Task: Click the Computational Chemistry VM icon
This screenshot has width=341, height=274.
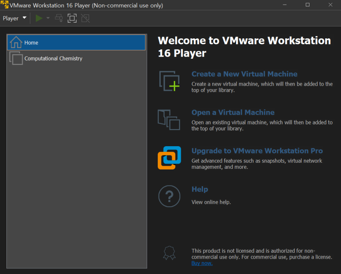Action: coord(16,58)
